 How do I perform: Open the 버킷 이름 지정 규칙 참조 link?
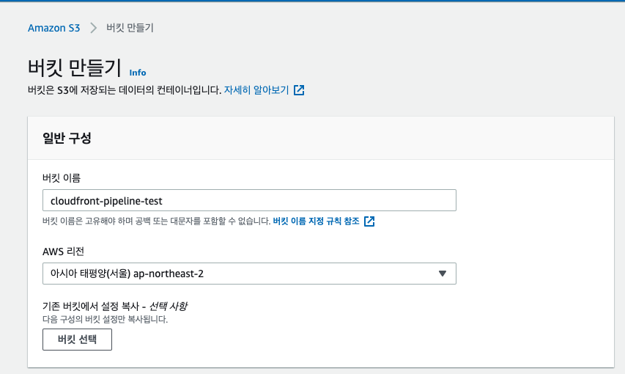point(316,221)
